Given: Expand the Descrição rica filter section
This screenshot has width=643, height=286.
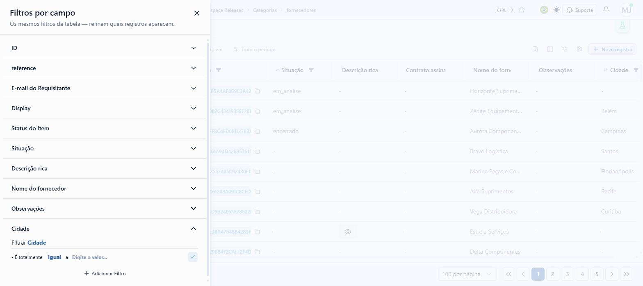Looking at the screenshot, I should (x=105, y=168).
